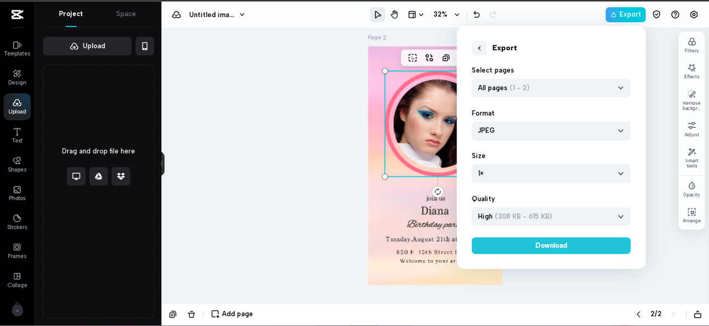Choose the Select pointer tool

(377, 14)
